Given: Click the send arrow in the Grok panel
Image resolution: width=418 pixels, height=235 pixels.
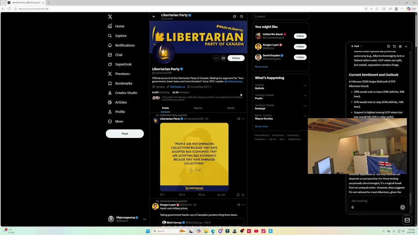Looking at the screenshot, I should [403, 207].
